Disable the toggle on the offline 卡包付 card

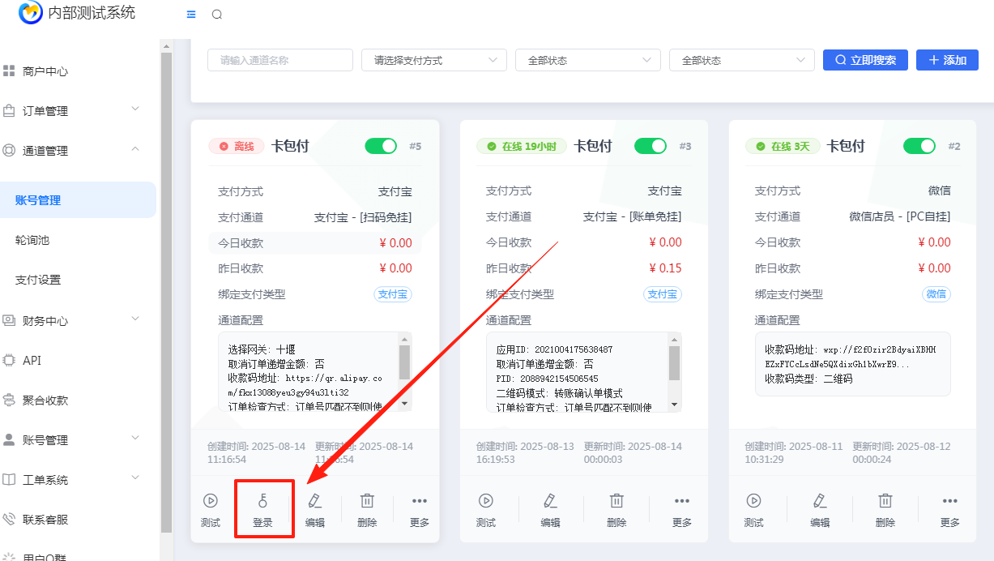pyautogui.click(x=380, y=147)
